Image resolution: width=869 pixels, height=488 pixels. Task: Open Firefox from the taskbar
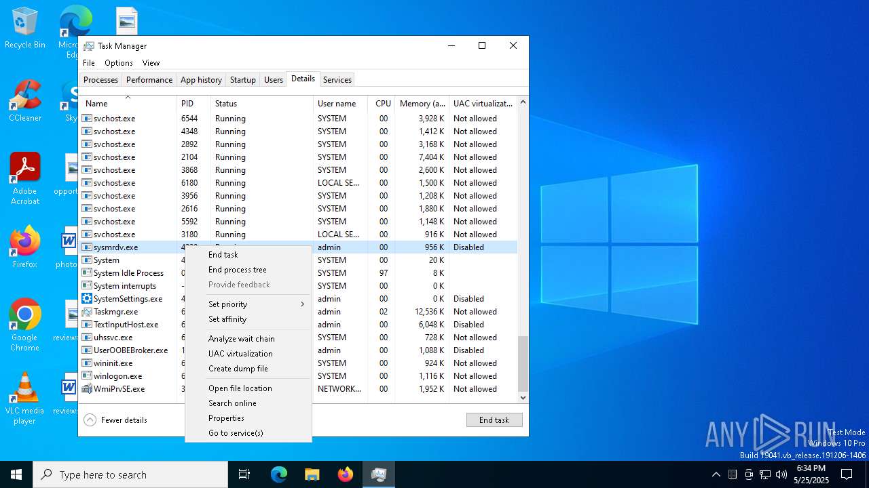(x=346, y=474)
